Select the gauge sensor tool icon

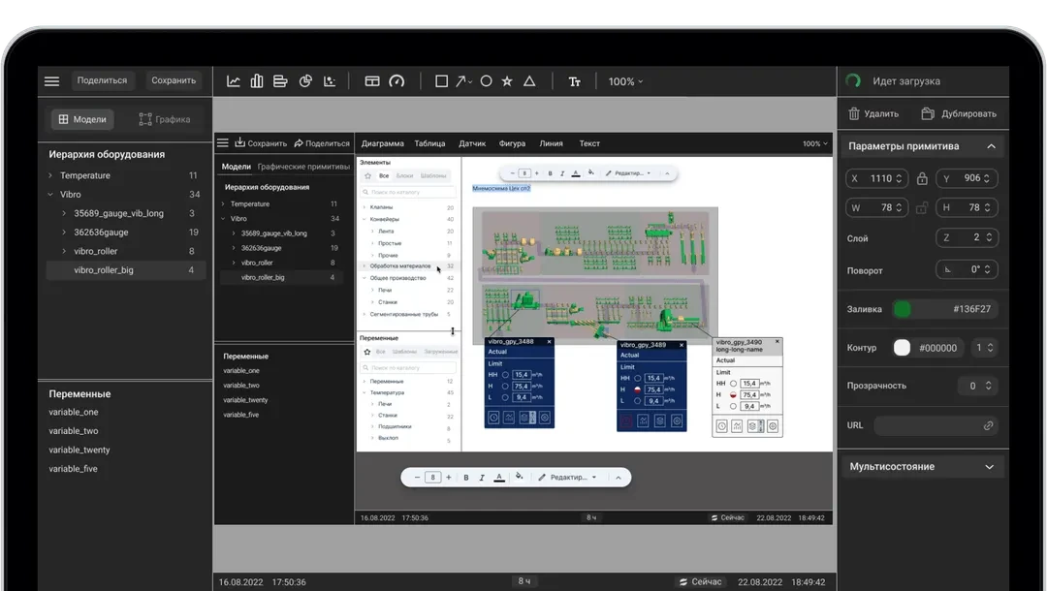click(397, 81)
